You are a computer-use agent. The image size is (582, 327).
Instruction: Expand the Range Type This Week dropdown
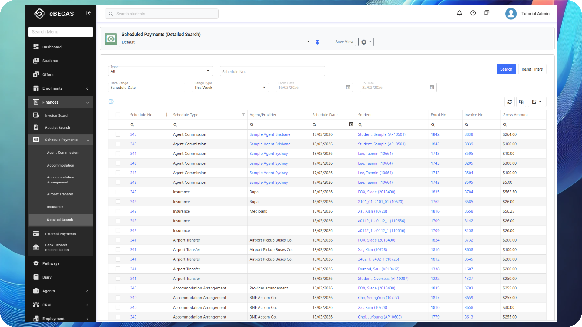(230, 88)
